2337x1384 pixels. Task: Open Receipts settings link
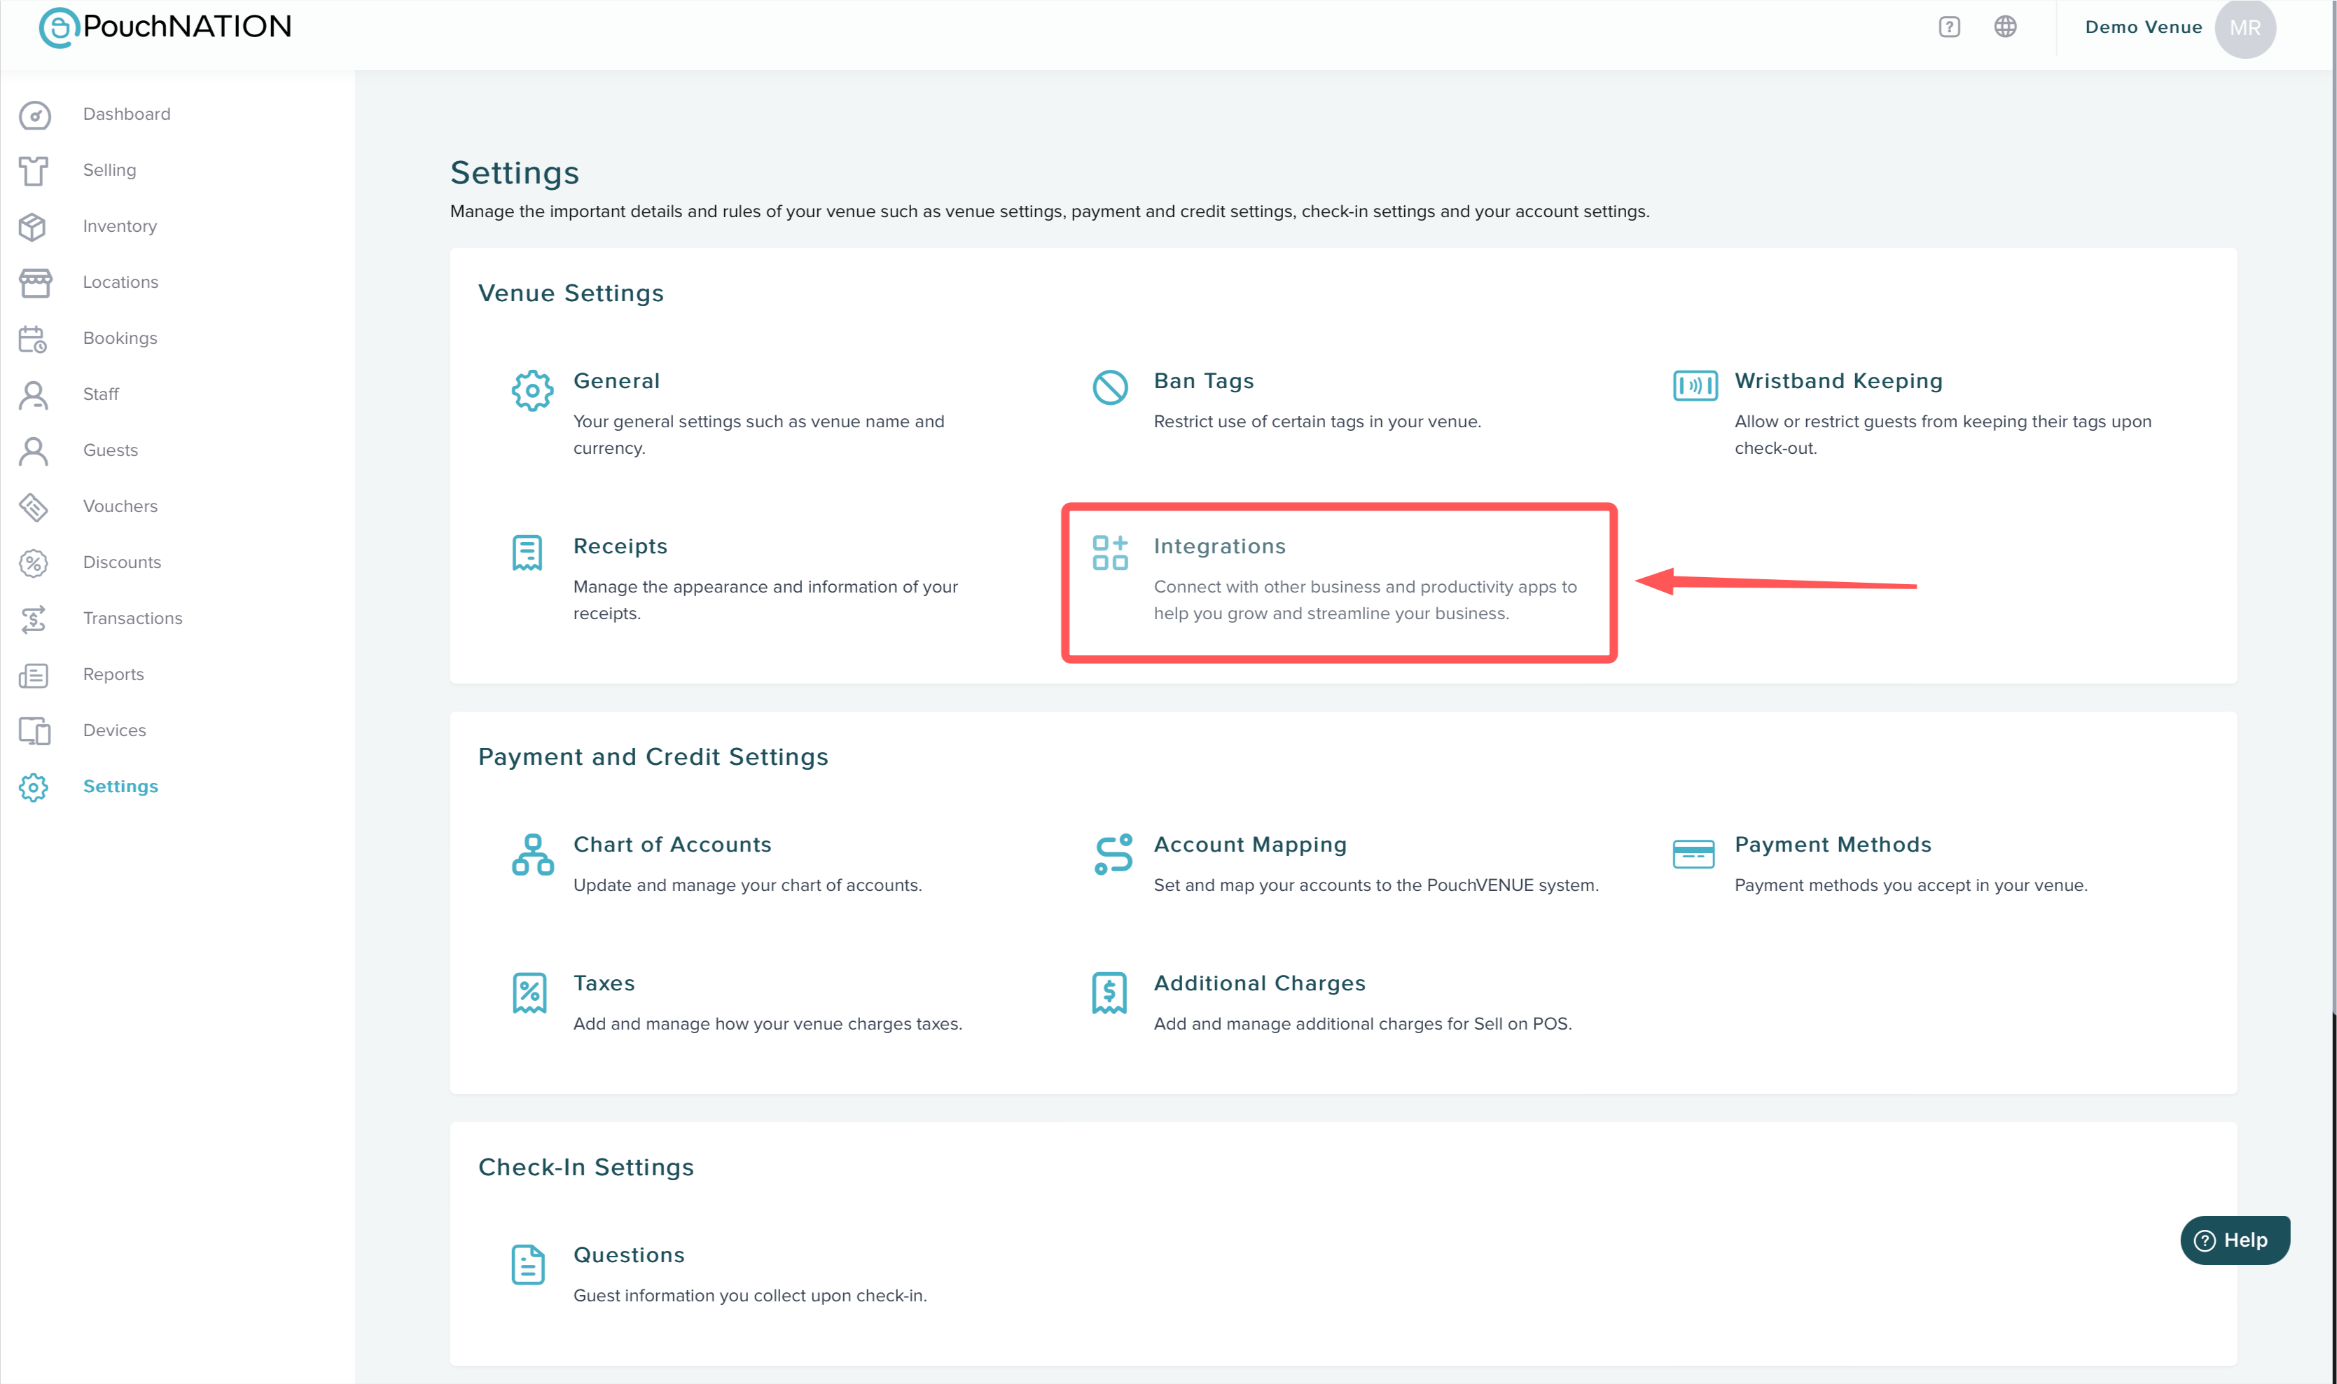620,546
